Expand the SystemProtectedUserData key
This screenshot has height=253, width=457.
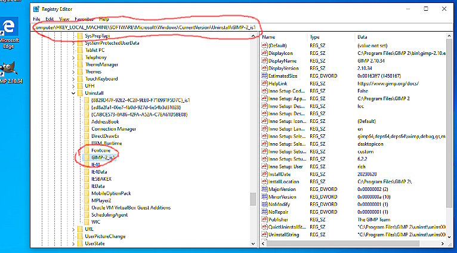point(73,43)
